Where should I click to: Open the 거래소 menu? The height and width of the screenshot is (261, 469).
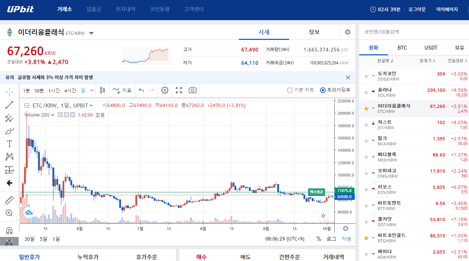(65, 9)
